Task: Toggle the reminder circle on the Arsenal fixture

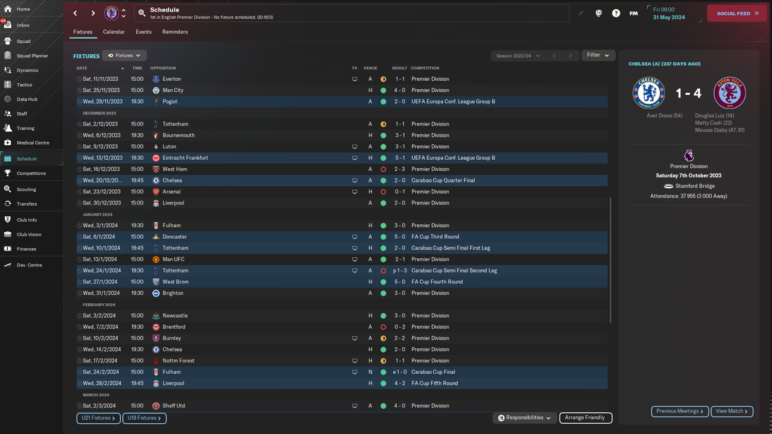Action: [x=79, y=192]
